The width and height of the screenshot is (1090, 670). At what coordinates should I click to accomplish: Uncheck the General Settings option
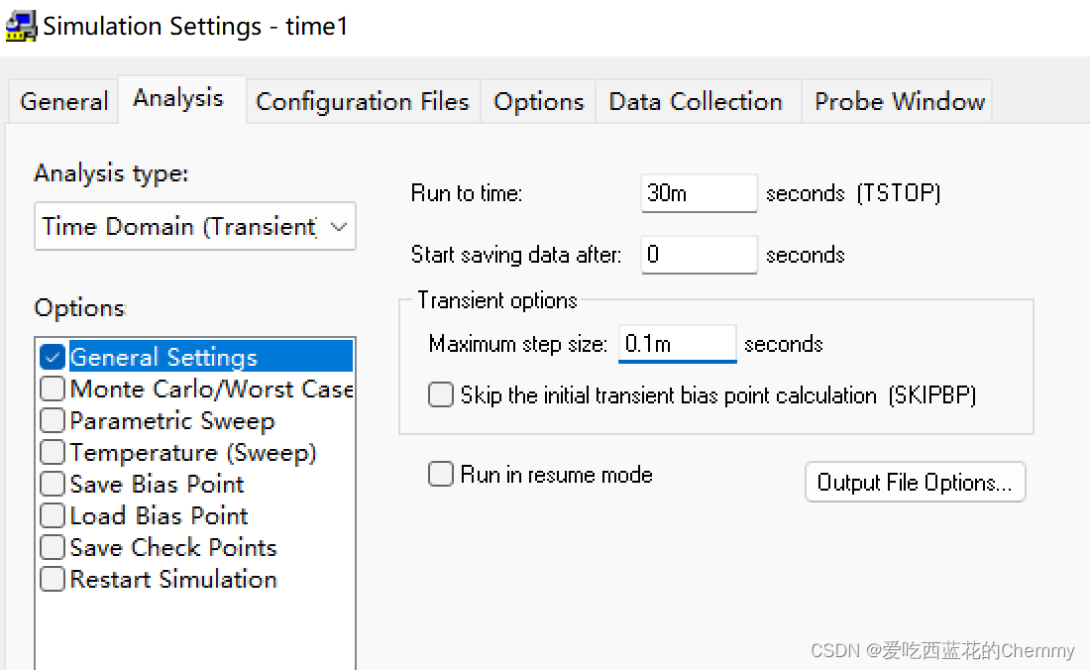[x=53, y=357]
